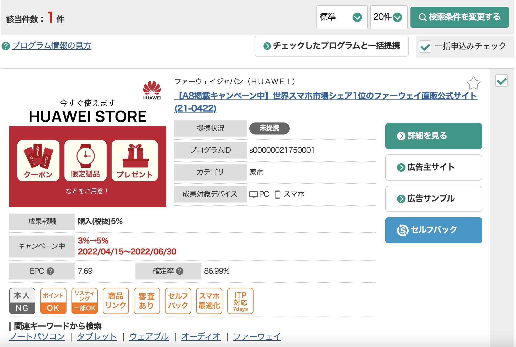Click the 詳細を見る button
The width and height of the screenshot is (516, 347).
[434, 136]
